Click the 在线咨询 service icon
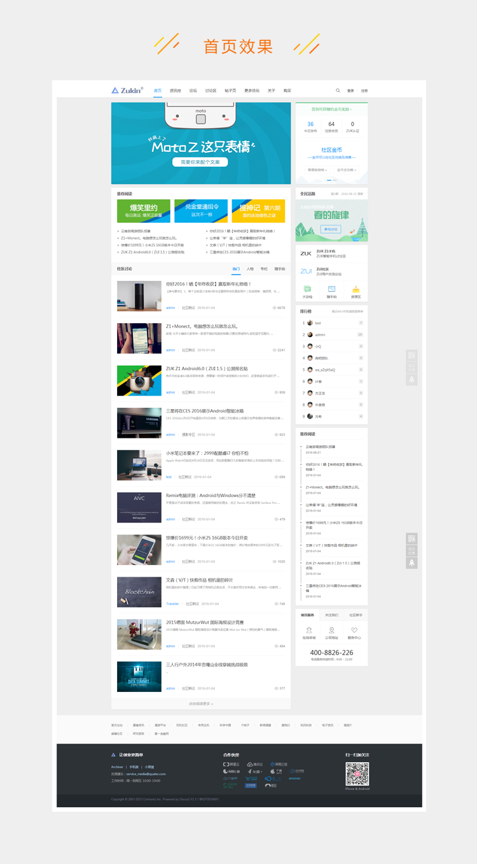The image size is (477, 864). pos(308,630)
